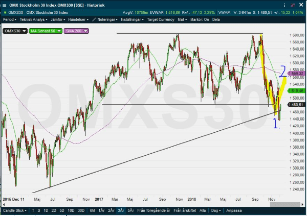Open the Händelser events menu
This screenshot has height=216, width=307.
point(78,19)
